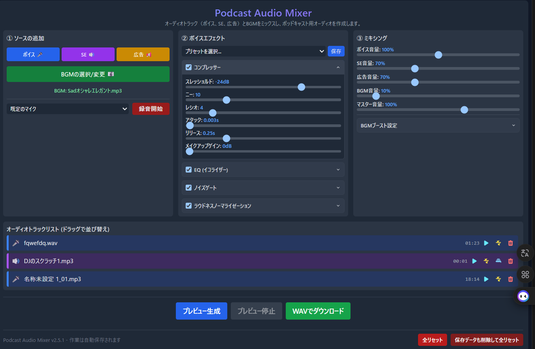
Task: Click the レシオ slider handle
Action: tap(213, 113)
